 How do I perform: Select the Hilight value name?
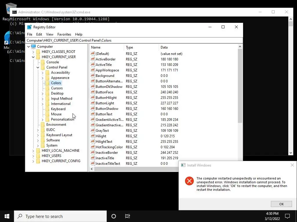pyautogui.click(x=101, y=136)
